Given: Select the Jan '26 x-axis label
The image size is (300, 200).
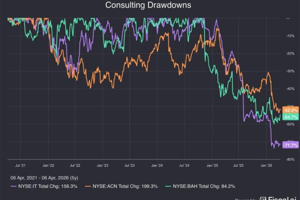Looking at the screenshot, I should click(266, 165).
